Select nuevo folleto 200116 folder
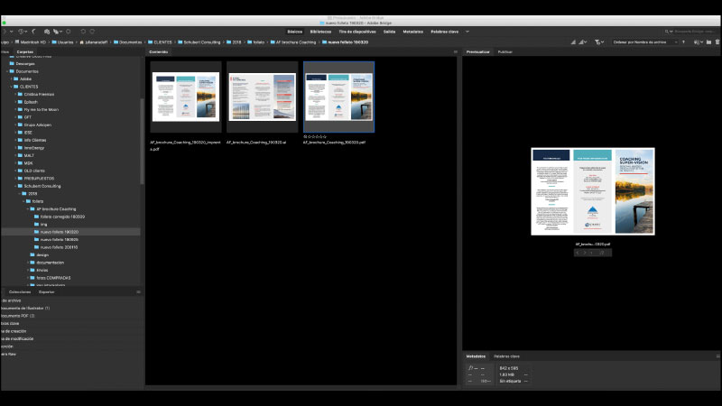The image size is (722, 406). (59, 246)
